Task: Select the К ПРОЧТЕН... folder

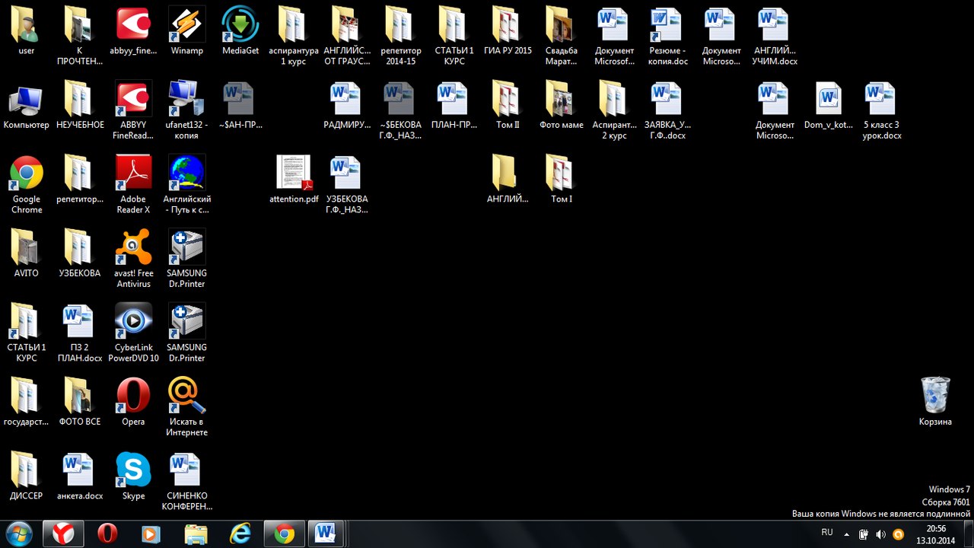Action: [80, 35]
